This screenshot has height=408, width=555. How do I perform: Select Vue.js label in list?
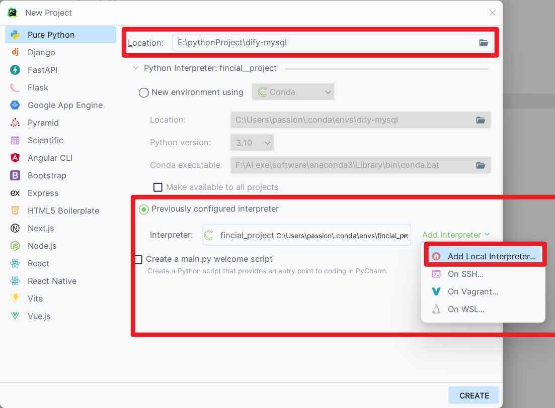point(39,316)
